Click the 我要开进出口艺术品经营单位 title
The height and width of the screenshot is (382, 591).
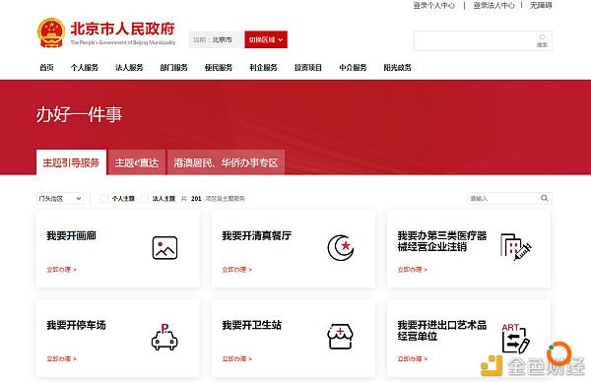coord(441,331)
